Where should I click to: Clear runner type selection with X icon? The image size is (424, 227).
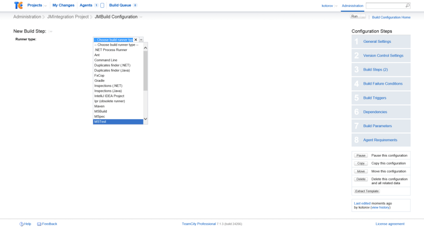pos(136,40)
